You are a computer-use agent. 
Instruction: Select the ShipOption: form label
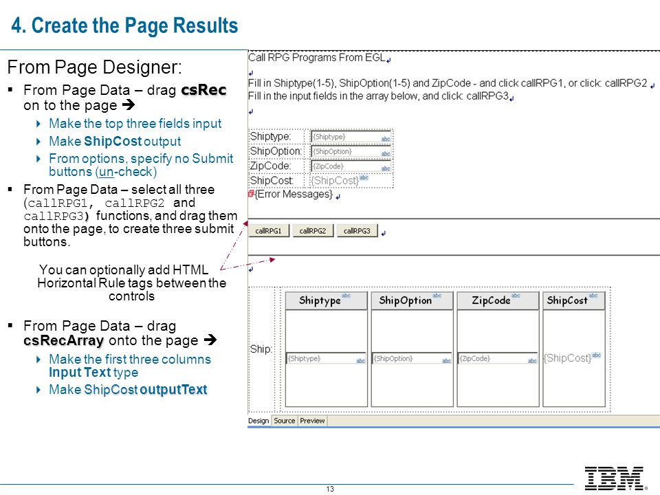click(x=276, y=151)
